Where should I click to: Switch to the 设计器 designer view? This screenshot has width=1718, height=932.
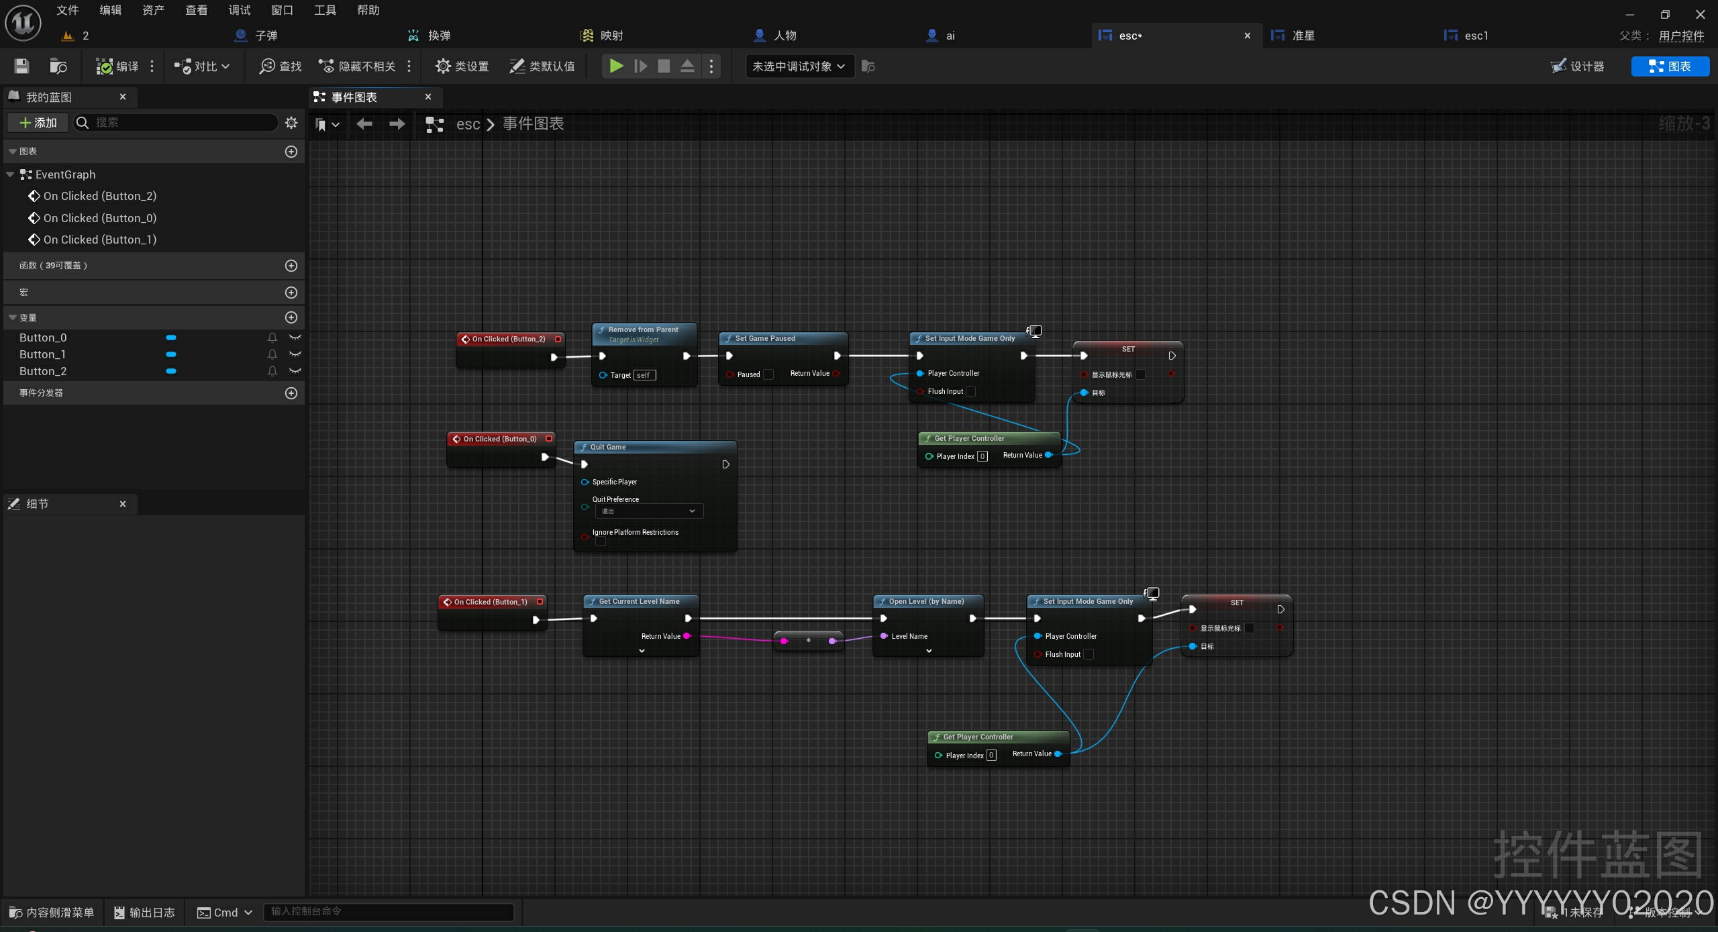tap(1578, 66)
